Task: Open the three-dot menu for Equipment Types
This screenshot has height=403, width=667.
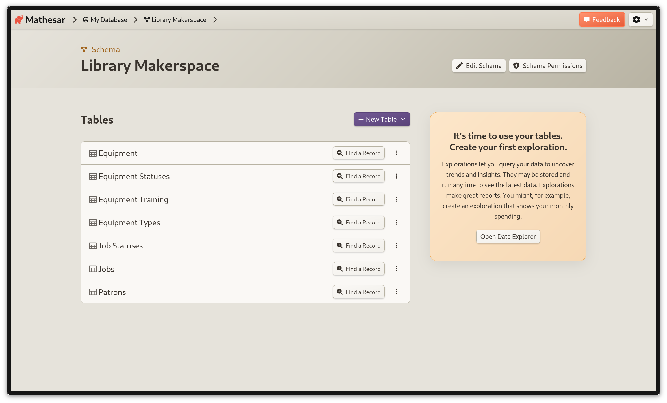Action: [397, 222]
